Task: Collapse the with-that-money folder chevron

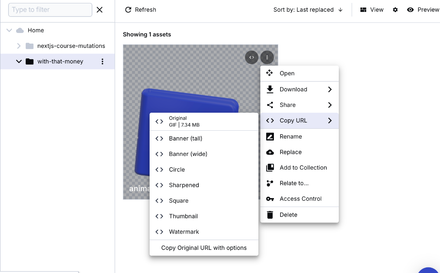Action: coord(19,62)
